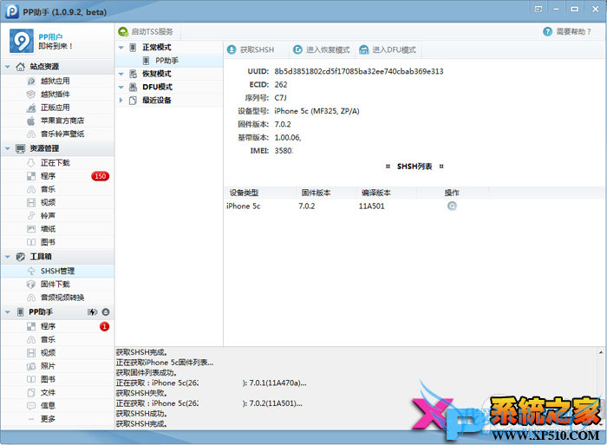
Task: Click the 需要帮助? help link
Action: (x=568, y=31)
